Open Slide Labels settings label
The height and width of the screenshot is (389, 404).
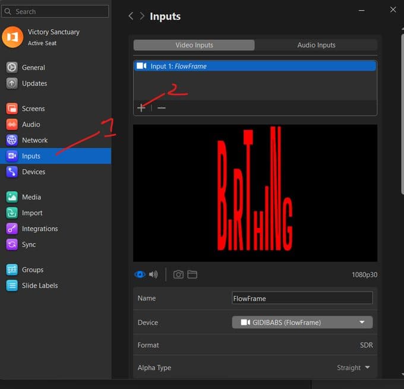pyautogui.click(x=40, y=286)
